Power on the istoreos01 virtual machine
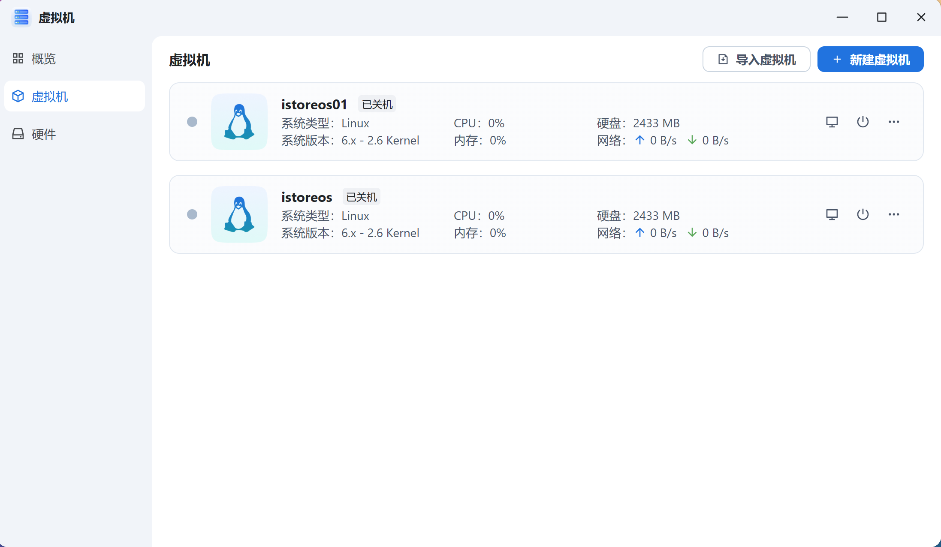This screenshot has width=941, height=547. (x=863, y=122)
